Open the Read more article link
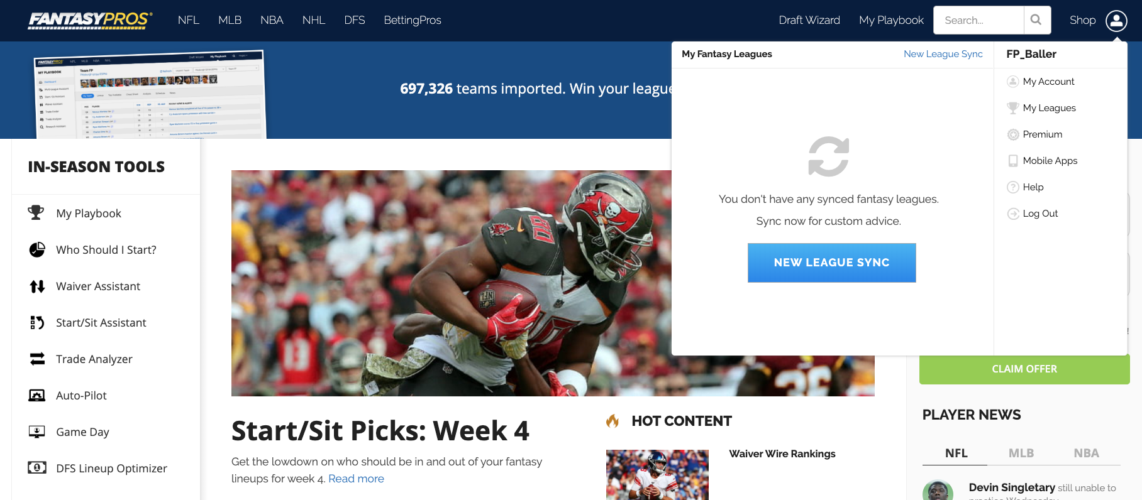1142x500 pixels. click(x=356, y=479)
